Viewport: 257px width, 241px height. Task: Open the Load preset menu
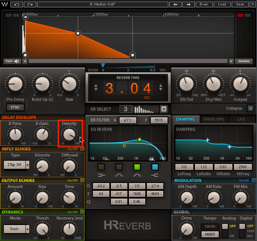222,4
